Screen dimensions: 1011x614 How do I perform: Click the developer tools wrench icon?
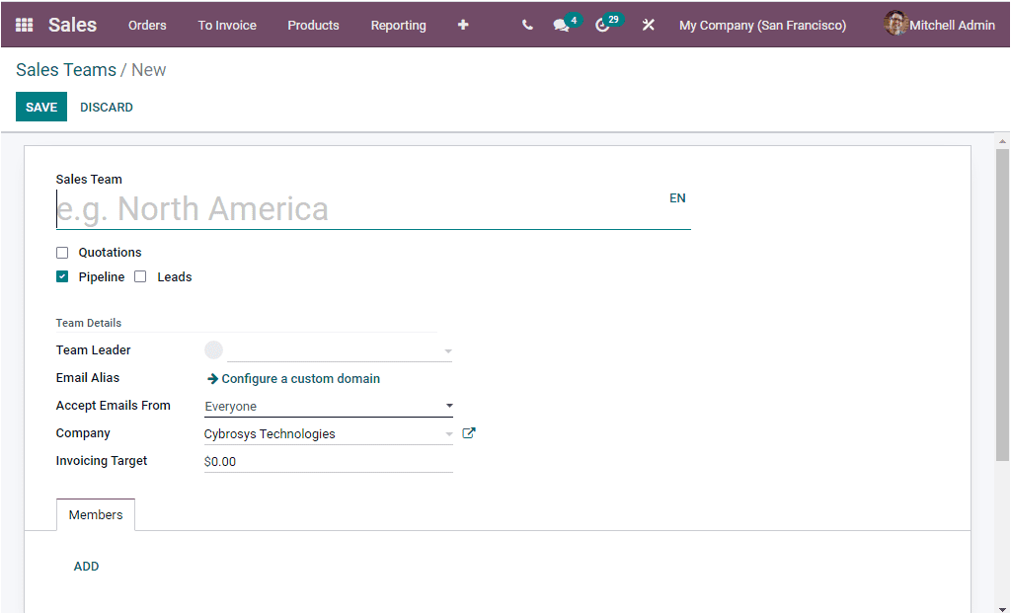click(648, 25)
